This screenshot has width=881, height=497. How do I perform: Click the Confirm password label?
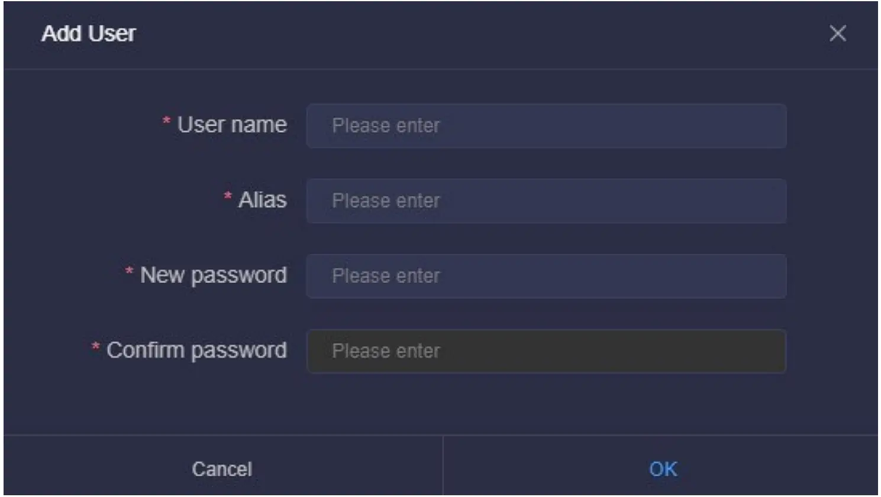tap(196, 350)
